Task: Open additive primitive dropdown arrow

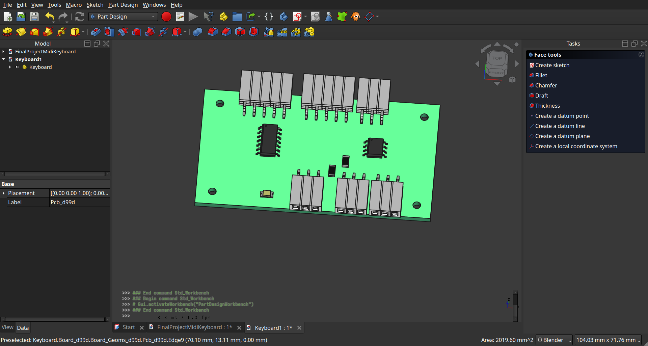Action: pos(83,32)
